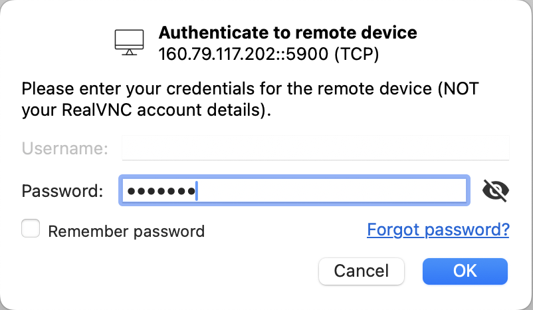
Task: Click the remote device monitor icon
Action: pos(129,42)
